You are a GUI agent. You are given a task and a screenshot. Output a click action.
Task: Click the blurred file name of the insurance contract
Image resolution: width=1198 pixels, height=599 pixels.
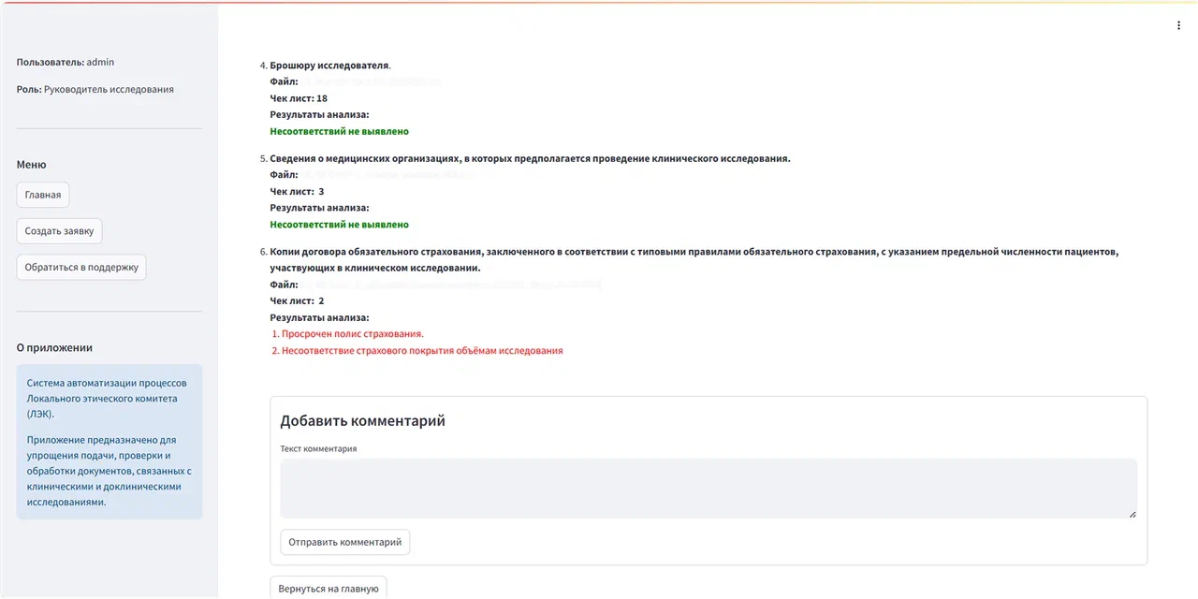point(449,285)
